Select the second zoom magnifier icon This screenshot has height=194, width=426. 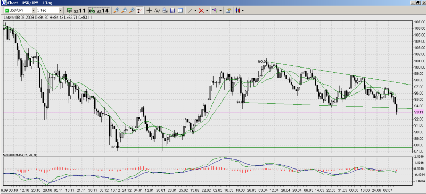point(124,11)
